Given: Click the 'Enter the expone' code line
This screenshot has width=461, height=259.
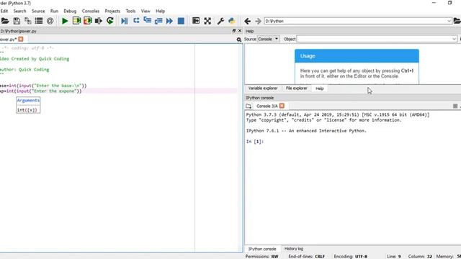Looking at the screenshot, I should click(x=41, y=91).
